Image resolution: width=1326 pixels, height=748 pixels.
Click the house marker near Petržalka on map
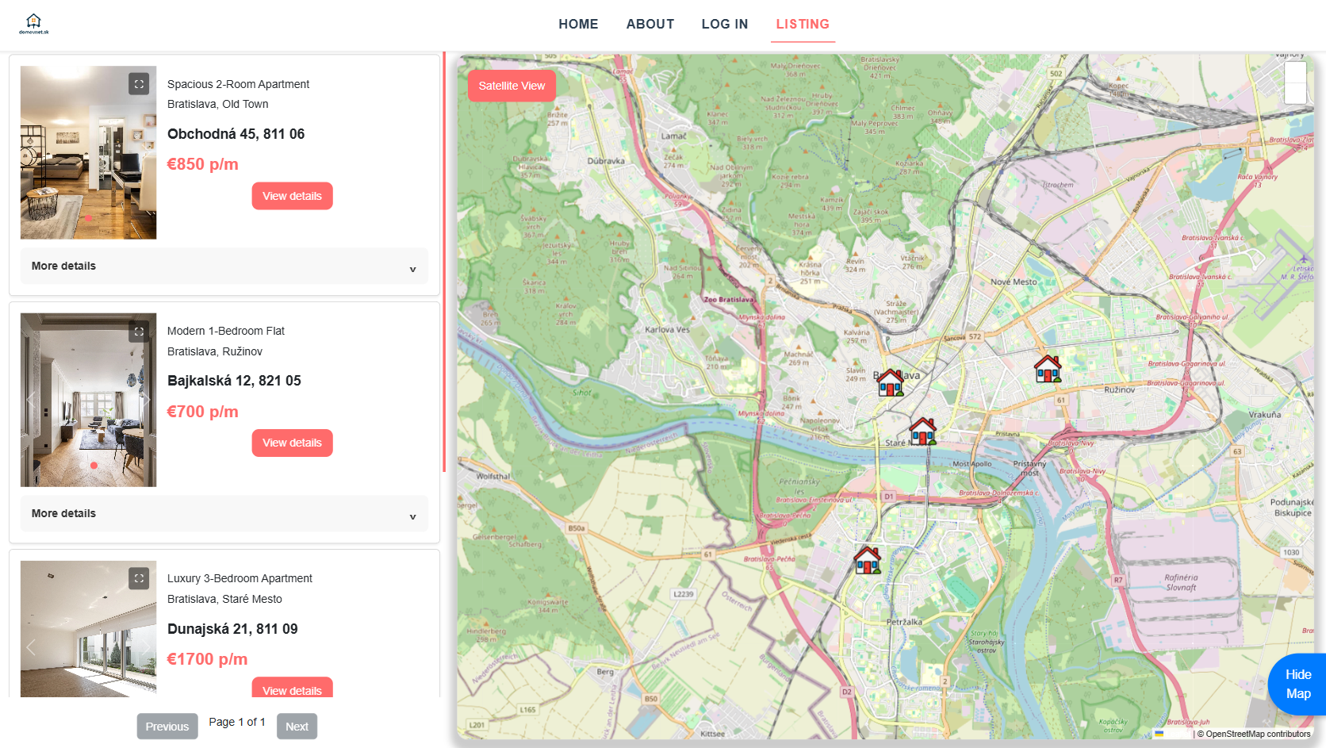tap(867, 560)
